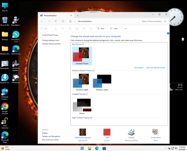This screenshot has height=151, width=187.
Task: Click Change mouse pointers link
Action: 51,44
